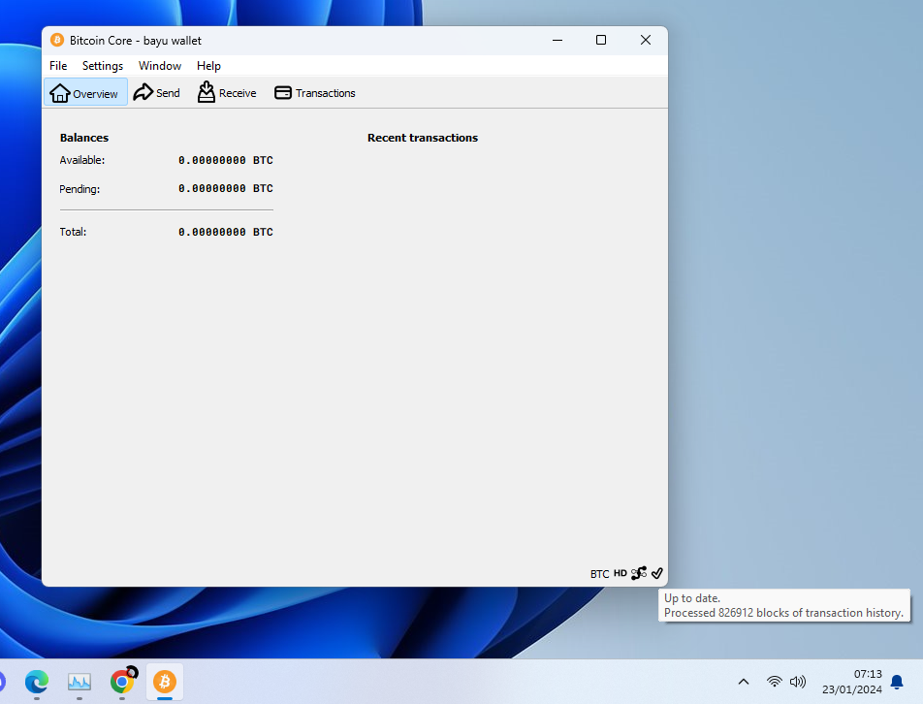Open the monitor chart app in taskbar
This screenshot has height=704, width=923.
coord(80,682)
